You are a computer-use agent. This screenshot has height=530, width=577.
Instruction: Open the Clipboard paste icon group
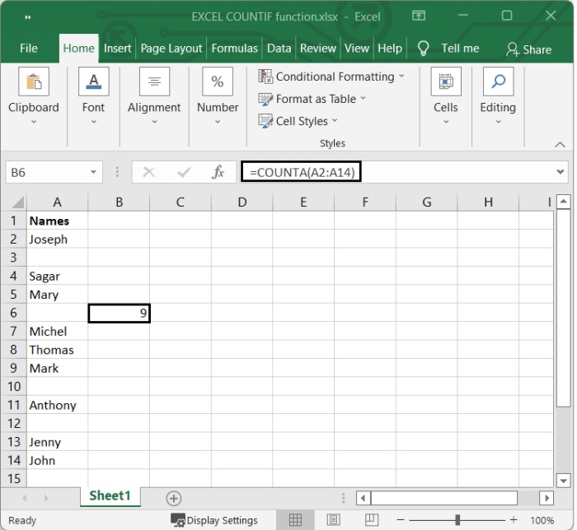click(34, 81)
